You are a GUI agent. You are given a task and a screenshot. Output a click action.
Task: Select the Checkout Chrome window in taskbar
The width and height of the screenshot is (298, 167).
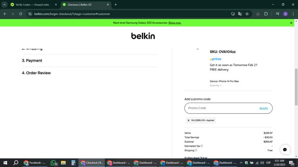point(92,163)
